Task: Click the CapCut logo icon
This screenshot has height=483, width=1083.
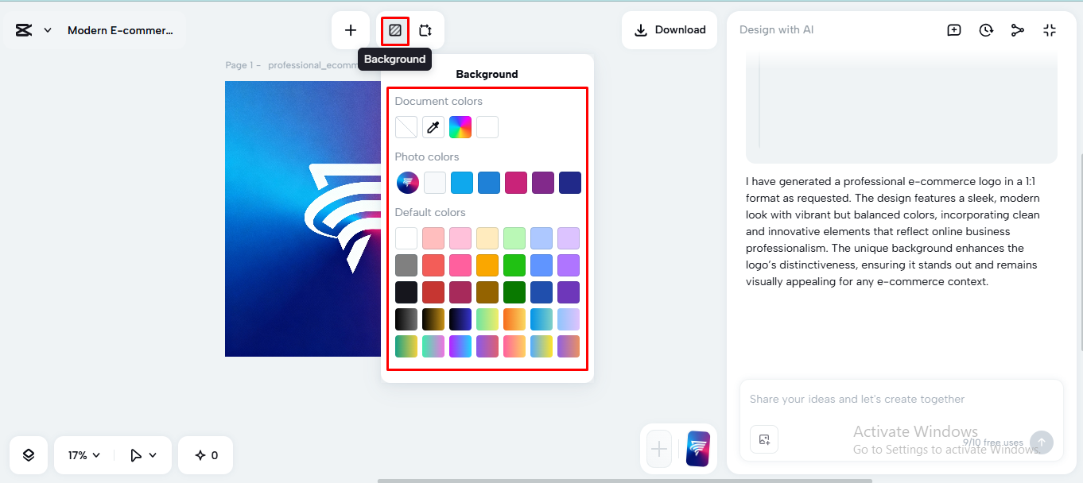Action: (x=24, y=30)
